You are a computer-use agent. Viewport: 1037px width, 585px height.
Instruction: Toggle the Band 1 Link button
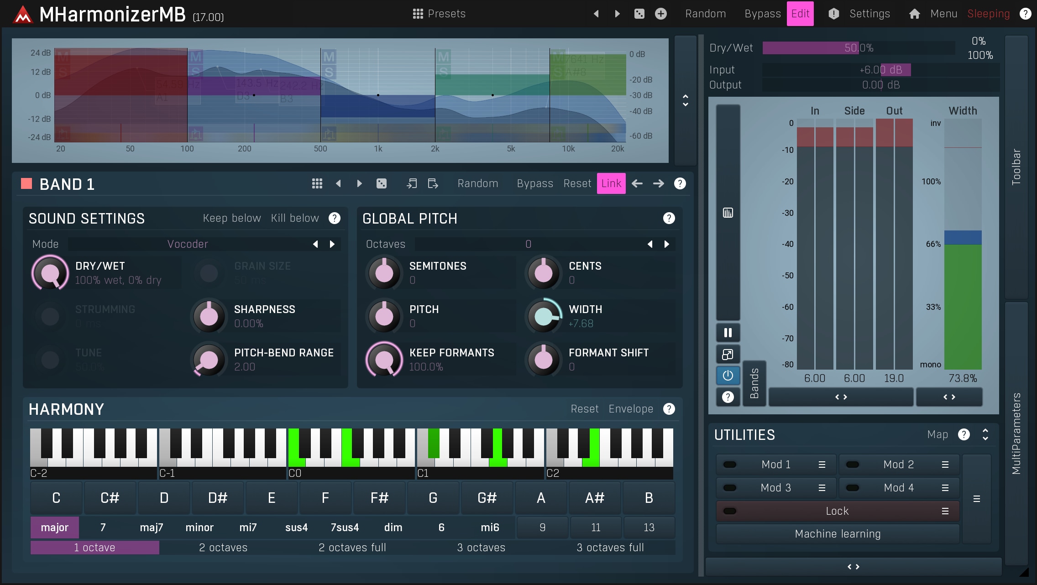(x=611, y=183)
